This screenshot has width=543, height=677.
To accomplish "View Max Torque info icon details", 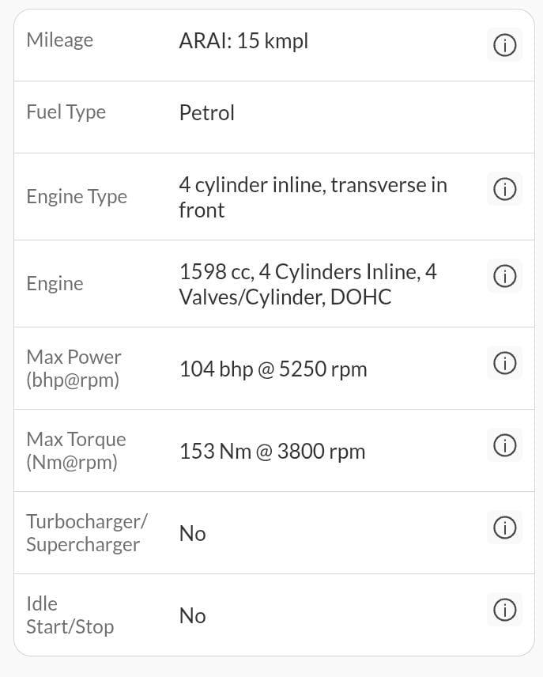I will 504,445.
